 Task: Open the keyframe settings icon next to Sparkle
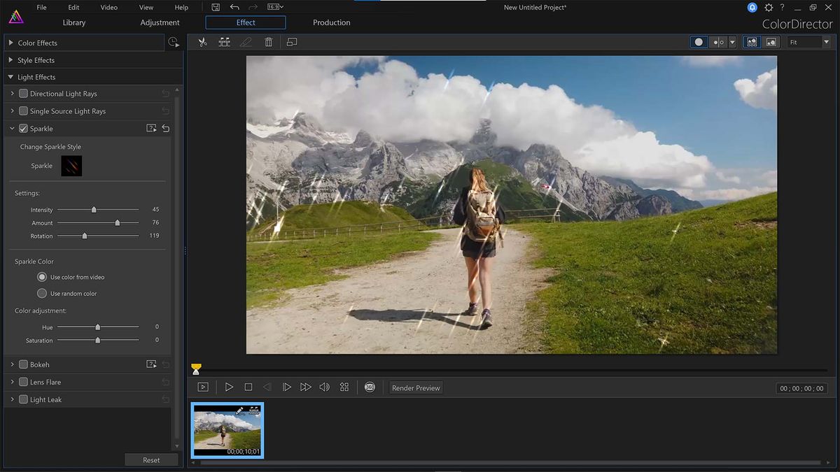coord(150,128)
